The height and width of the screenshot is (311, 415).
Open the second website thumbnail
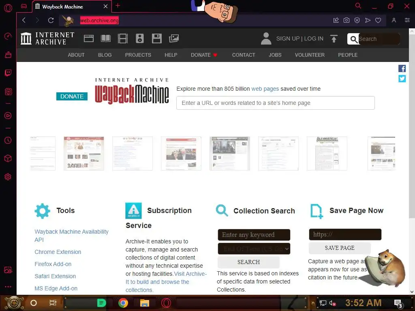tap(83, 153)
